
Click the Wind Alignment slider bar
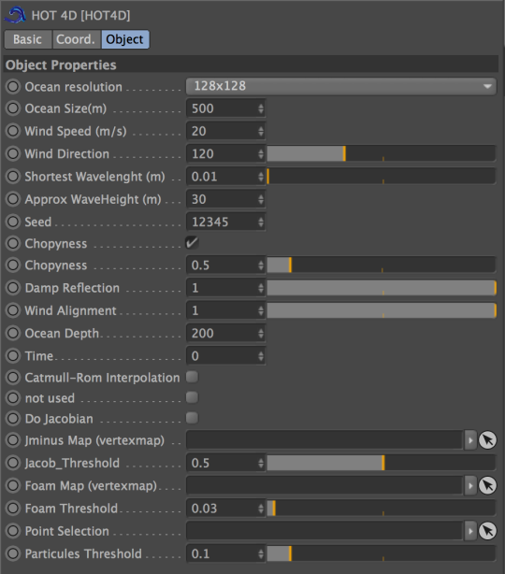tap(382, 310)
